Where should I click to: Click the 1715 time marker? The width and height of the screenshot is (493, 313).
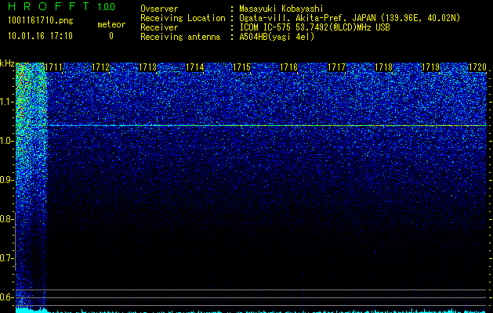(241, 67)
